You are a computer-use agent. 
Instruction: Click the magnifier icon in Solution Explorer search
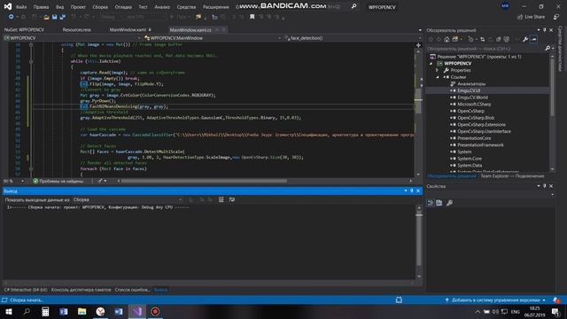pos(548,49)
